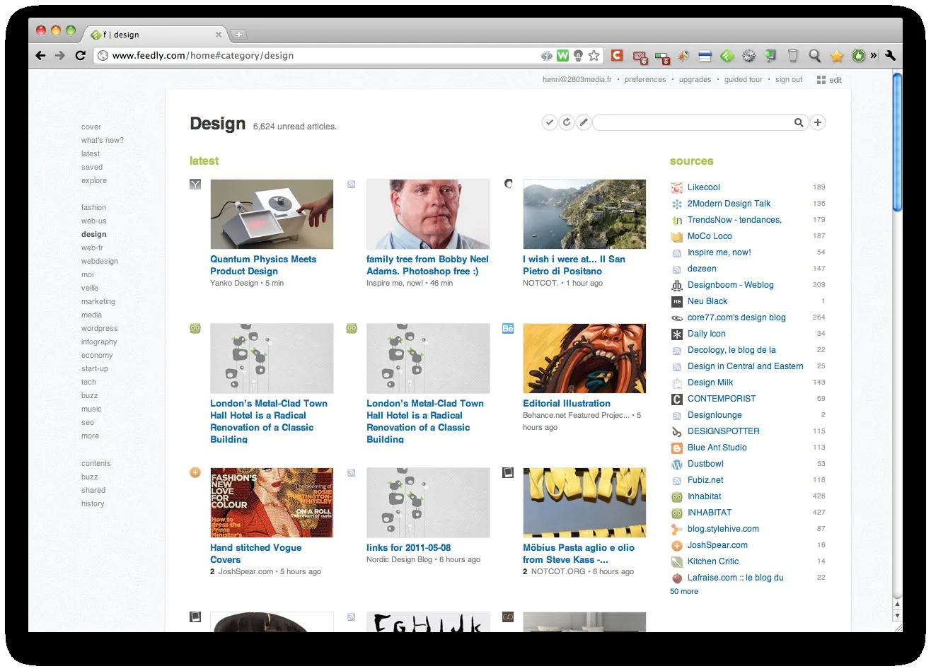Click the Yanko Design icon beside the Quantum Physics article
This screenshot has height=671, width=931.
pos(195,184)
